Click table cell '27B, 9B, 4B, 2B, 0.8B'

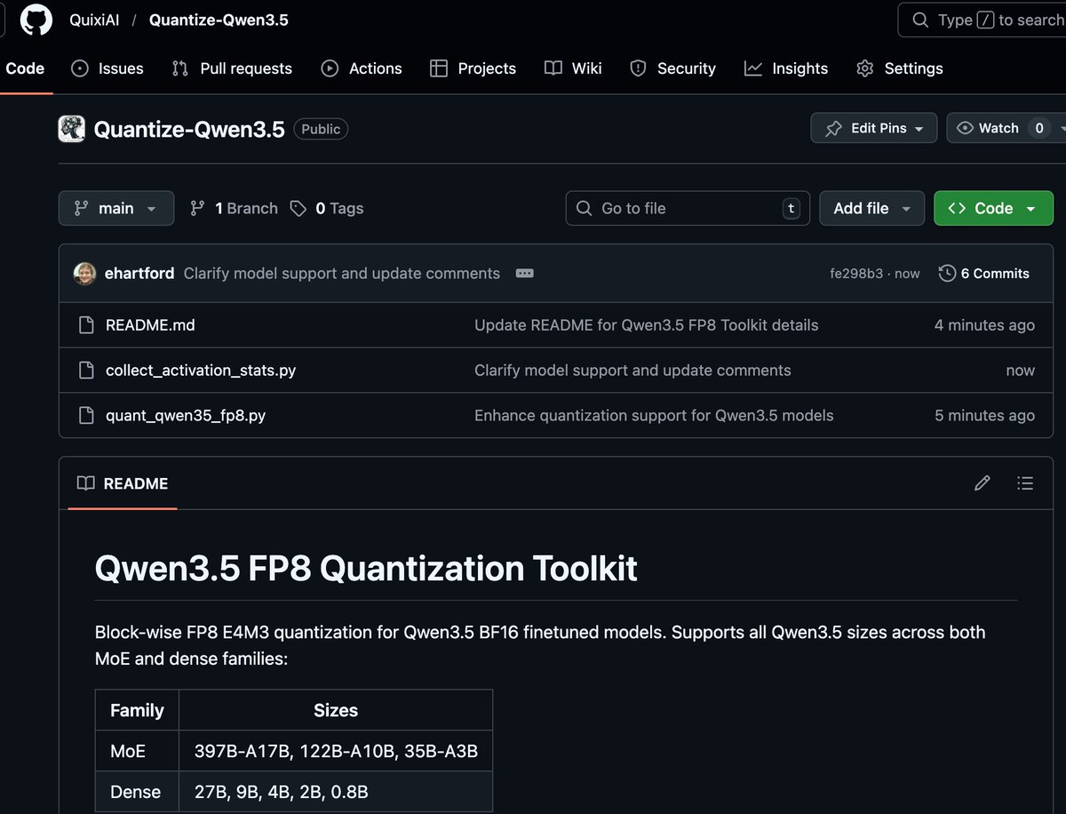tap(336, 792)
